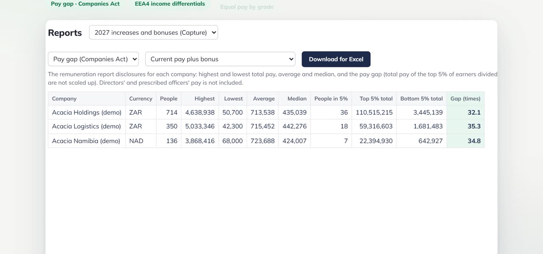Click median pay value 442,276

295,127
